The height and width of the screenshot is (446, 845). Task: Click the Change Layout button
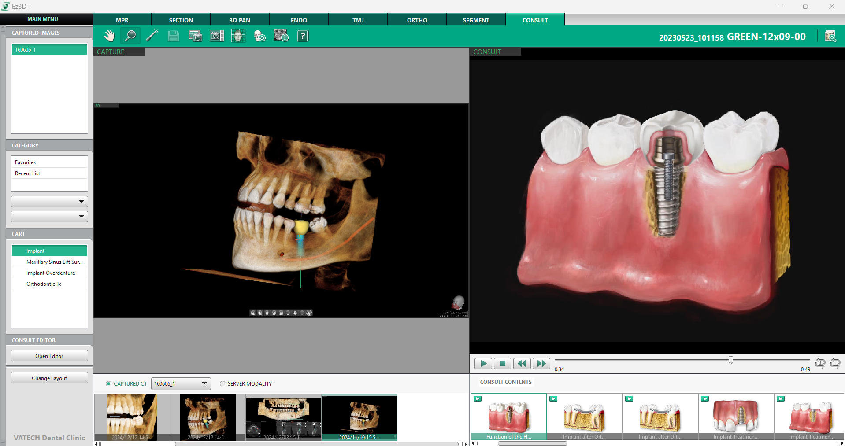[x=49, y=378]
